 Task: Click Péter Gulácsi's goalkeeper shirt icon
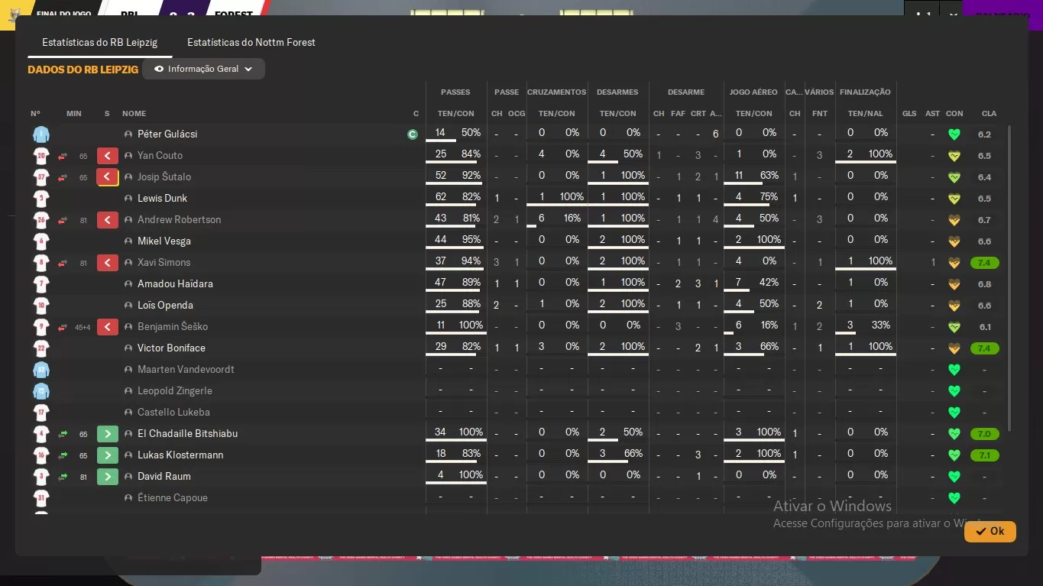[x=41, y=134]
